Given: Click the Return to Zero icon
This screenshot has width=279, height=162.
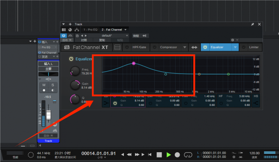Looking at the screenshot, I should pos(150,155).
